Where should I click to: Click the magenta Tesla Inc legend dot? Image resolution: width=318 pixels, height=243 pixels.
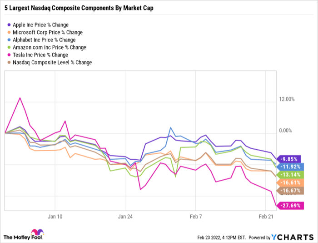tap(10, 55)
